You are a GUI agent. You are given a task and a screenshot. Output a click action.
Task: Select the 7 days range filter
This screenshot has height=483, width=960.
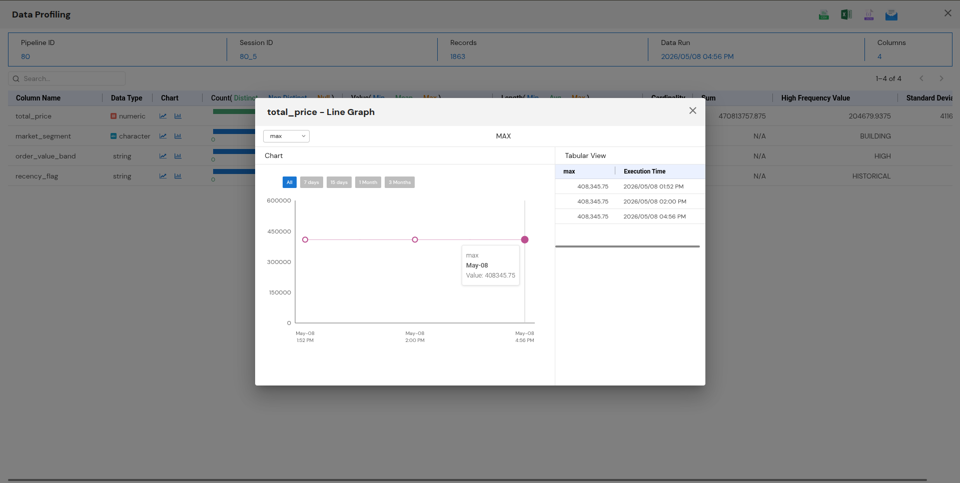[x=311, y=182]
